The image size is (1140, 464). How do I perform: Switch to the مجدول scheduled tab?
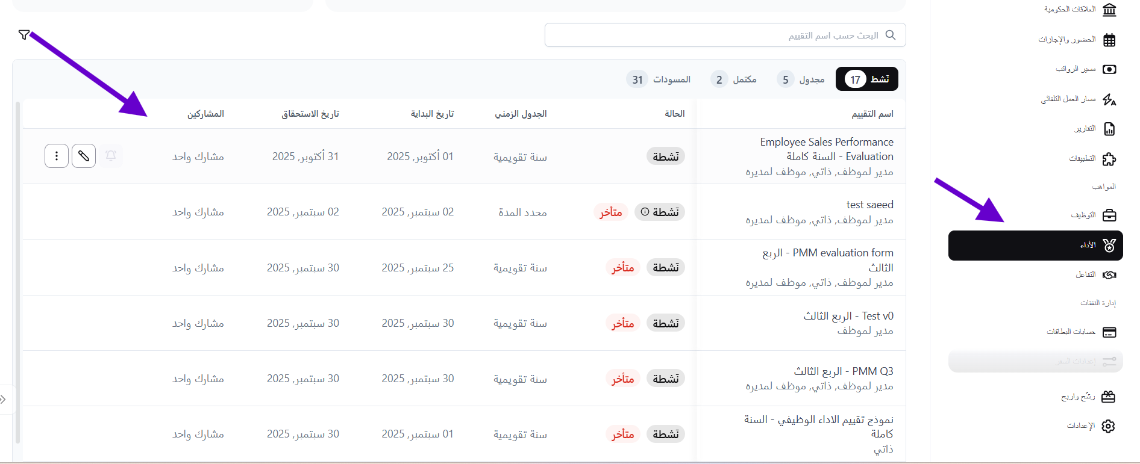[x=801, y=79]
